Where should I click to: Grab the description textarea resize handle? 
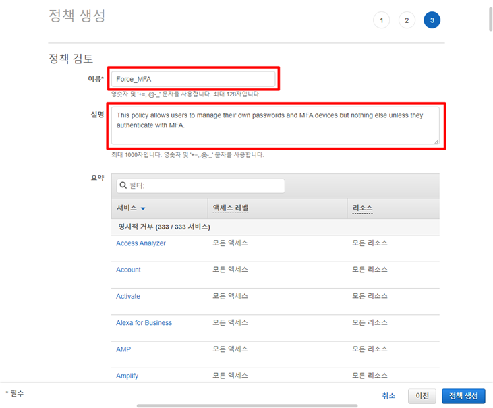pyautogui.click(x=437, y=142)
